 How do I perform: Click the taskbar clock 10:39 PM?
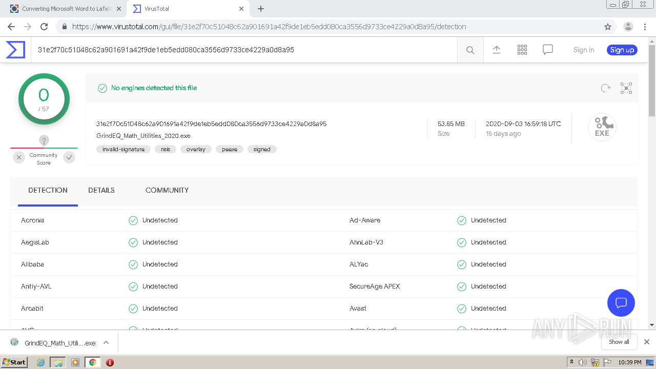629,362
